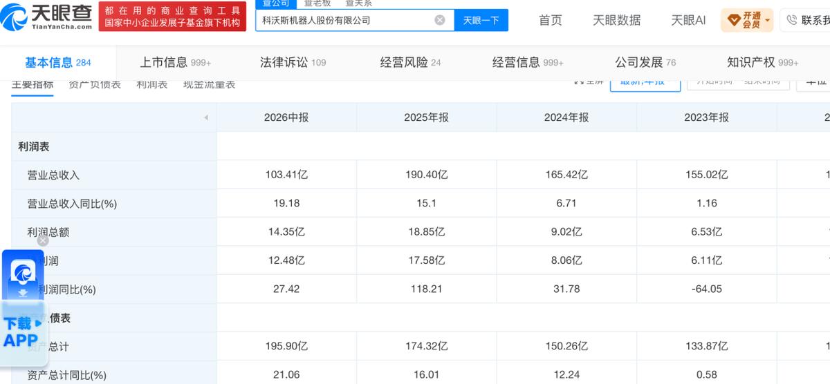Click the 118.21 growth value
Screen dimensions: 830x384
click(x=426, y=289)
